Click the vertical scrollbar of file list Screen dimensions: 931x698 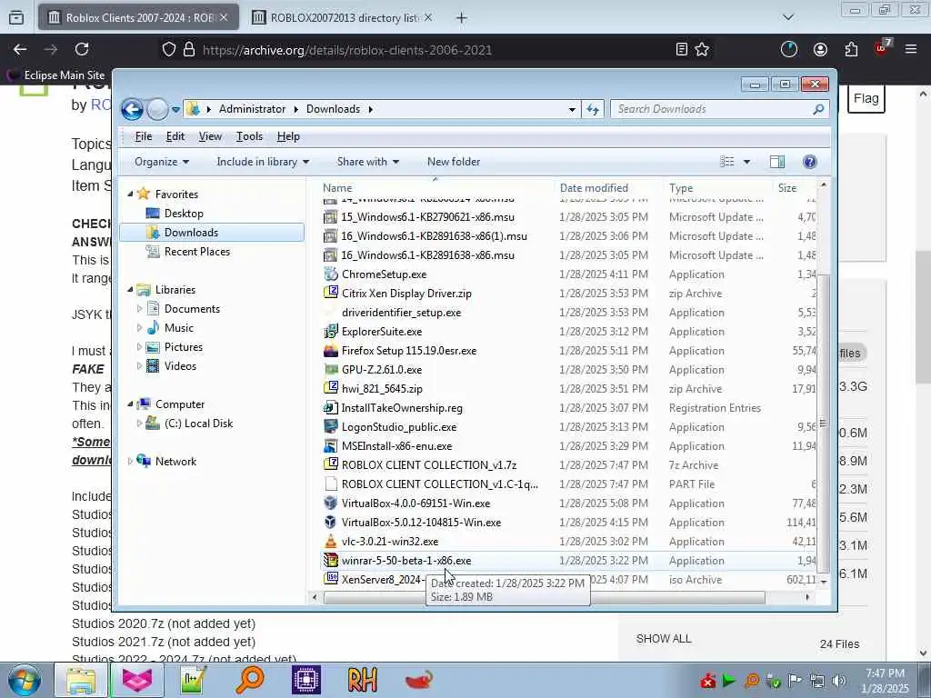[x=823, y=423]
